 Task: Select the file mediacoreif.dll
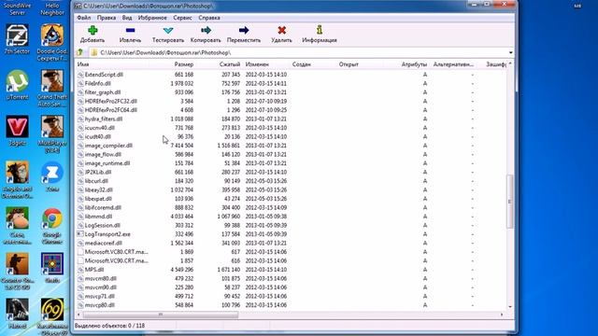pos(103,243)
